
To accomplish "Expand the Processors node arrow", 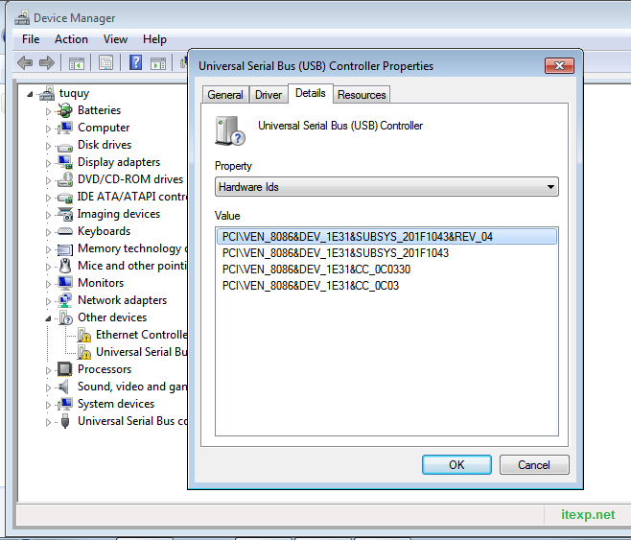I will [x=48, y=370].
